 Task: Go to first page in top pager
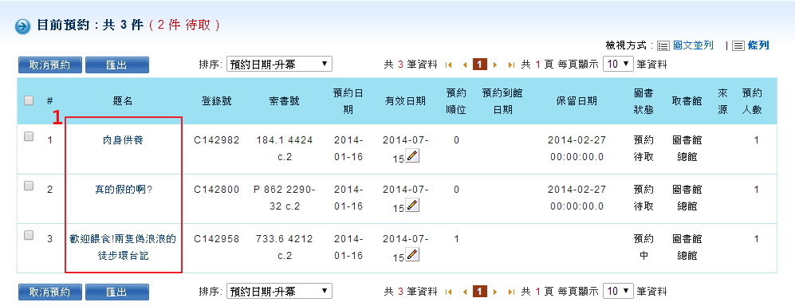coord(448,65)
